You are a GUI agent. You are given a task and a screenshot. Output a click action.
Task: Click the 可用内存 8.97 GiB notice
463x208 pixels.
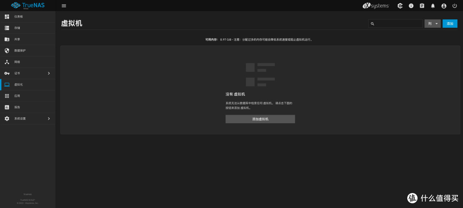[x=259, y=39]
